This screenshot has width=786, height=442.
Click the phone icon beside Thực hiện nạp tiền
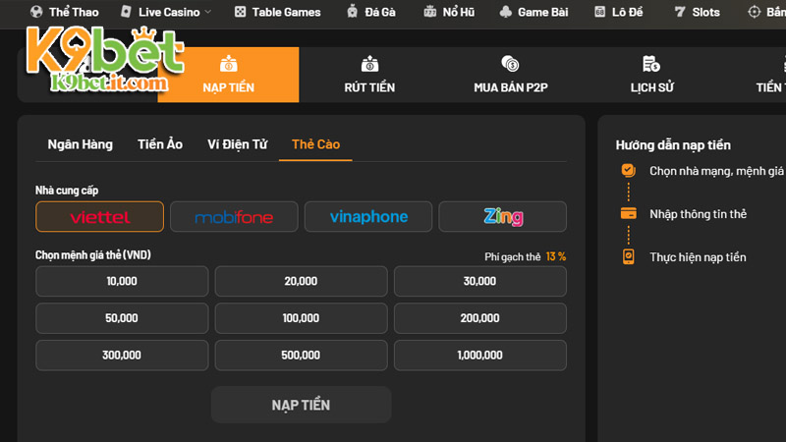tap(628, 256)
